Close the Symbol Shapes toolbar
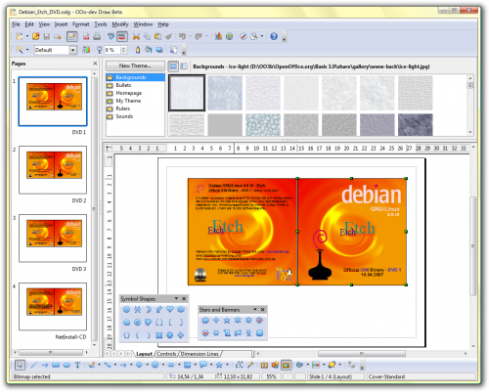 [184, 298]
